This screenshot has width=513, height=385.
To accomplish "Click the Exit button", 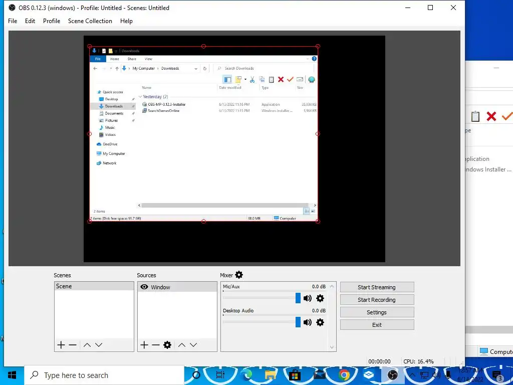I will [x=377, y=324].
